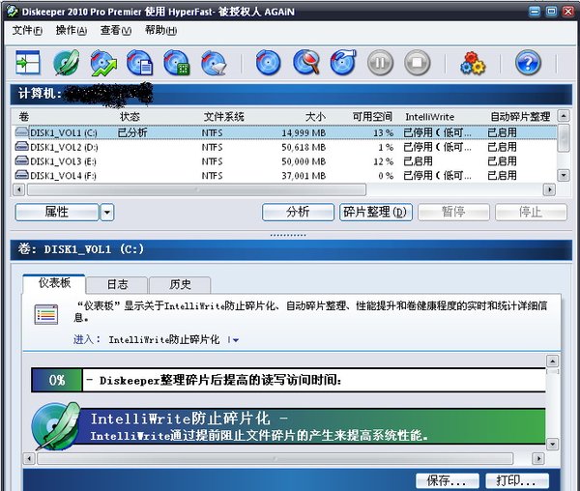
Task: Click the disc with document icon
Action: tap(140, 63)
